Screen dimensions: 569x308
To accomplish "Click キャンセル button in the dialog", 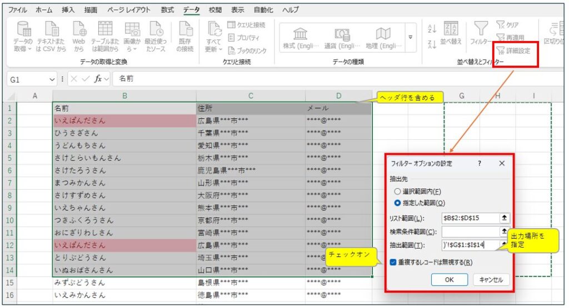I will 491,280.
